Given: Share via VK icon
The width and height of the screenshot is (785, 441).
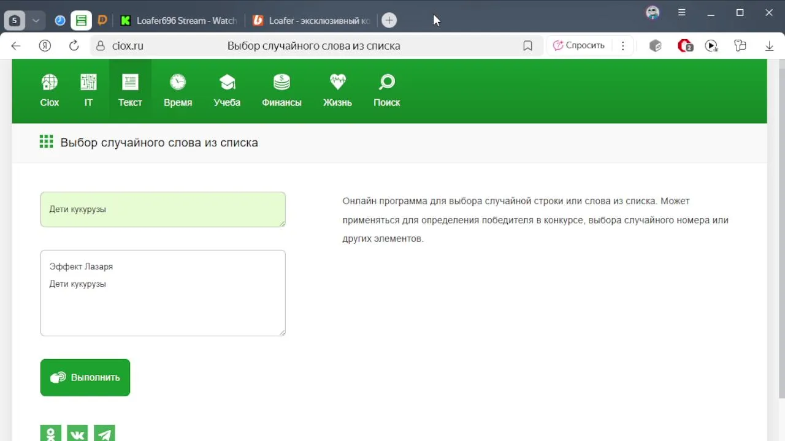Looking at the screenshot, I should pyautogui.click(x=77, y=434).
